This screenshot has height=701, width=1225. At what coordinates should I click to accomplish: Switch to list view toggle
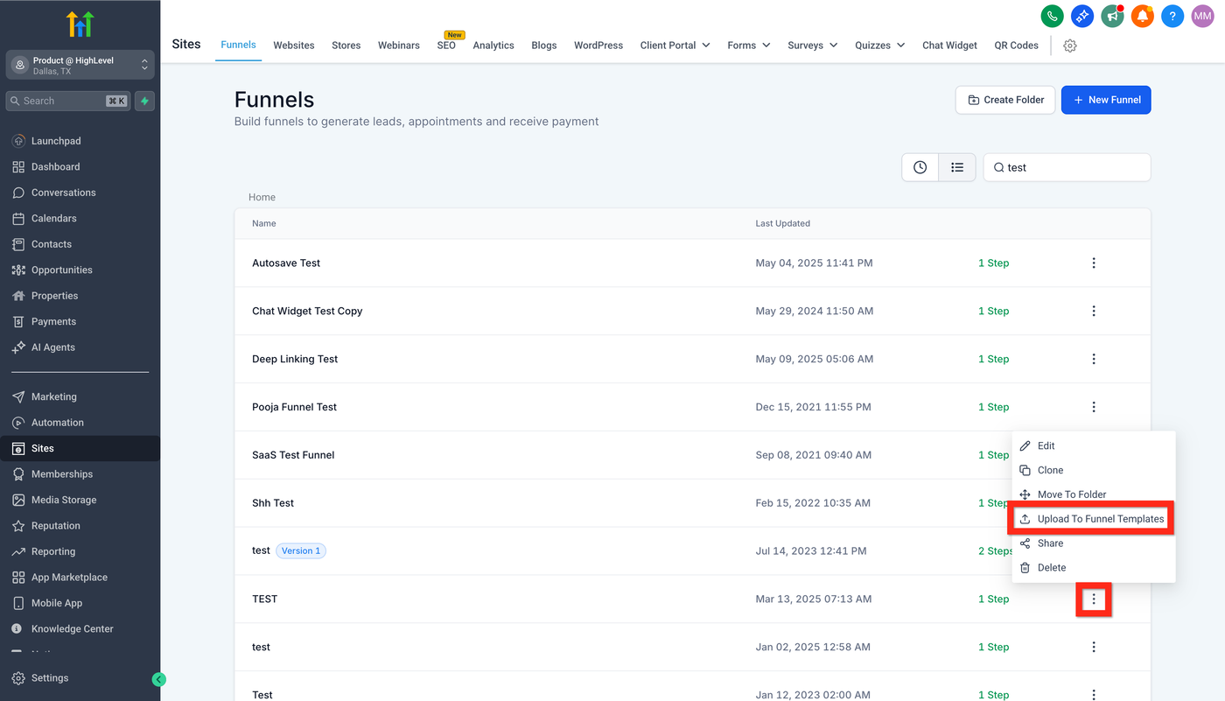(x=957, y=167)
